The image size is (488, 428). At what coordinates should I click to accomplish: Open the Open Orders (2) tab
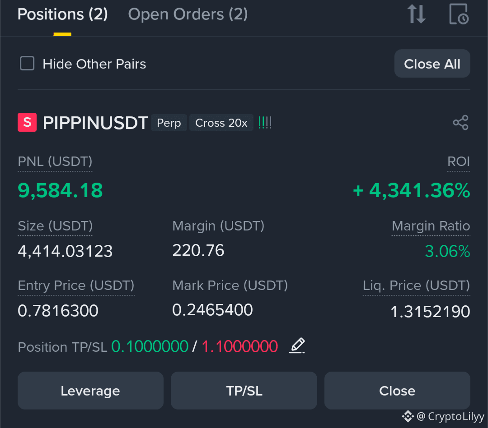pyautogui.click(x=188, y=14)
